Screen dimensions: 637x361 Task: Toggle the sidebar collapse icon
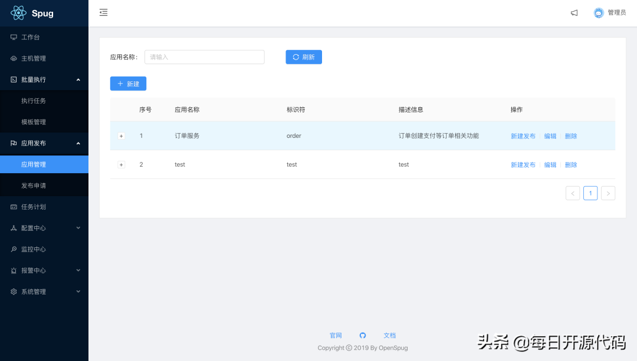(x=104, y=12)
